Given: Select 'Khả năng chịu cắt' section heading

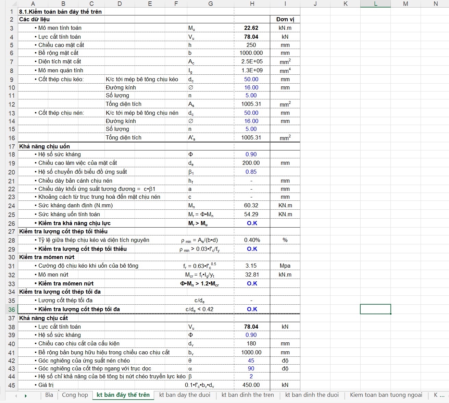Looking at the screenshot, I should point(43,318).
